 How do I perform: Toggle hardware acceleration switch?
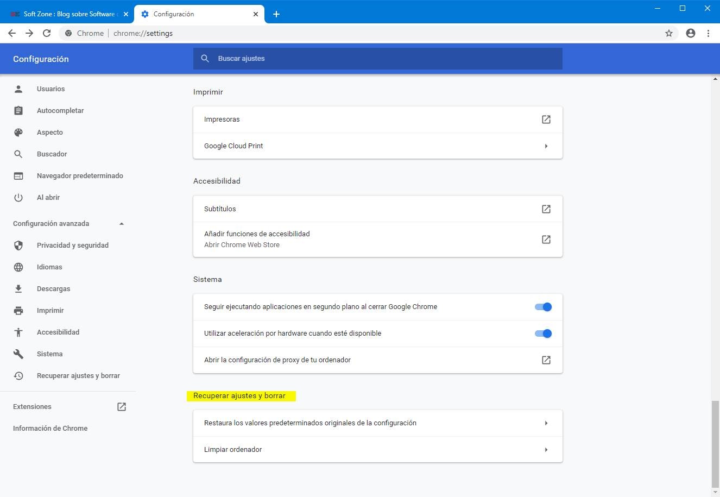click(x=543, y=334)
